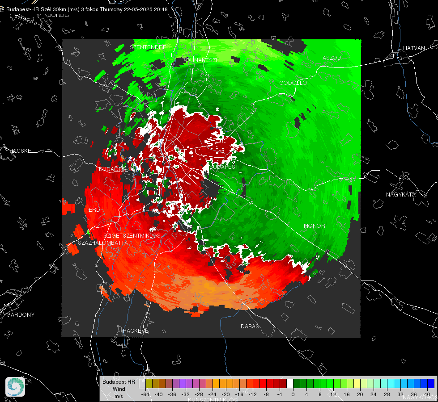Screen dimensions: 438x402
Task: Click the BUDAPEST city label on the map
Action: (224, 167)
